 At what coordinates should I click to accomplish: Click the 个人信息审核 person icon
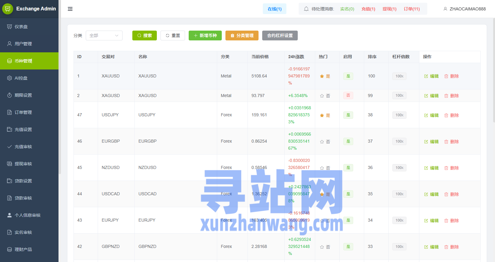click(9, 215)
